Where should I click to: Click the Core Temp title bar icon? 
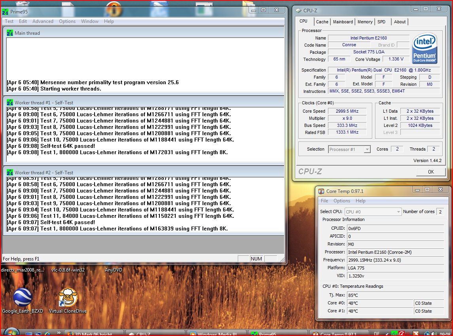pyautogui.click(x=321, y=191)
